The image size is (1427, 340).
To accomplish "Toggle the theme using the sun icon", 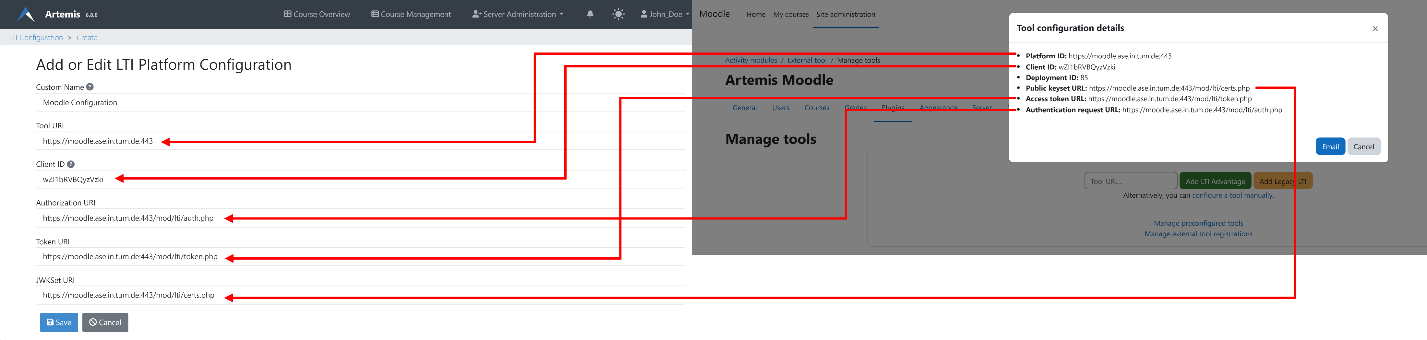I will tap(618, 14).
